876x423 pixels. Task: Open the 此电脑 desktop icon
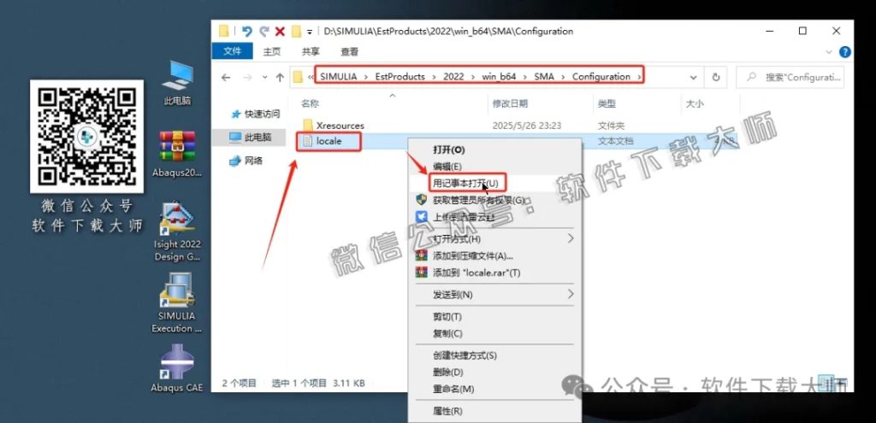[177, 83]
